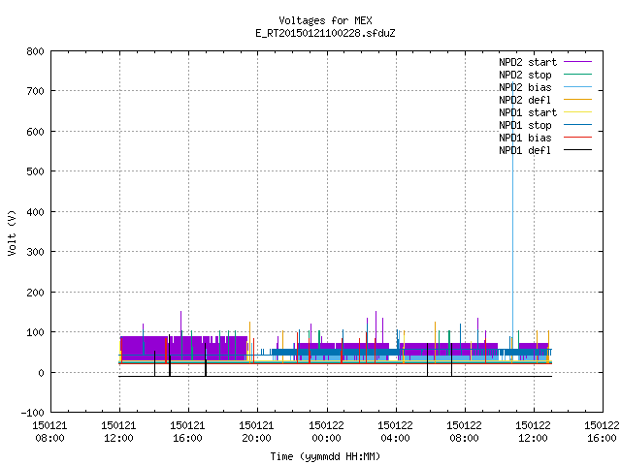Click the NPD1 stop blue legend line
Image resolution: width=621 pixels, height=465 pixels.
pos(577,125)
